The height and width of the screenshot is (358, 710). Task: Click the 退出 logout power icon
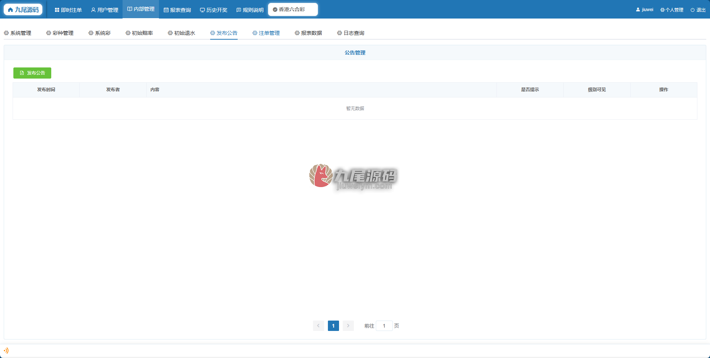pos(693,10)
